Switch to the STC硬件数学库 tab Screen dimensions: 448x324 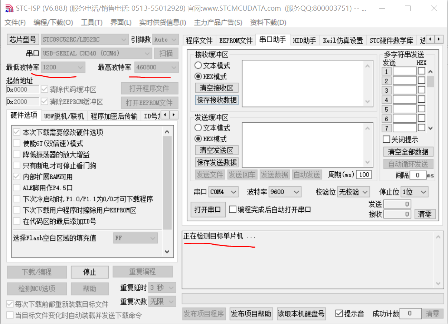click(391, 40)
